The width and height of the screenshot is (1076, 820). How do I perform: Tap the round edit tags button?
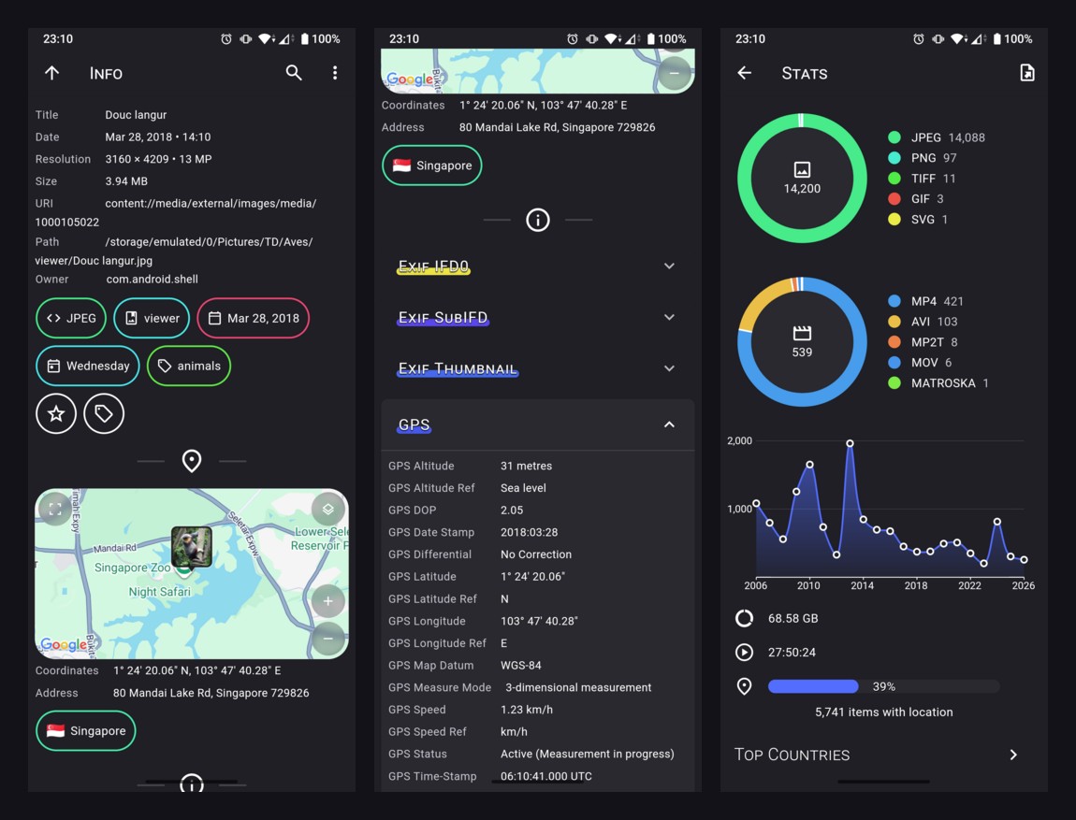point(104,413)
